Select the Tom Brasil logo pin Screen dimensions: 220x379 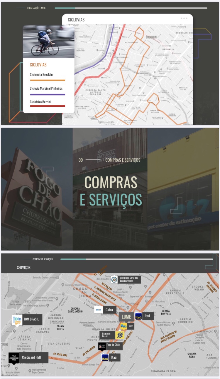point(17,320)
